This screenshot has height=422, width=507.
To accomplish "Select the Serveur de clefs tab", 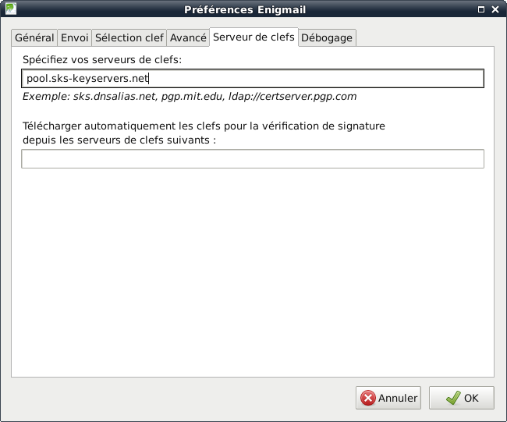I will pyautogui.click(x=253, y=37).
